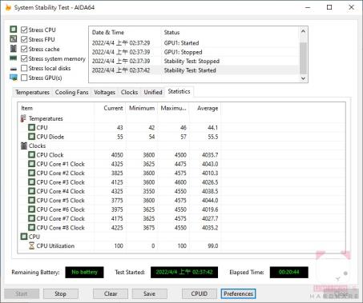
Task: Click the chip icon of CPU Diode row
Action: point(31,137)
